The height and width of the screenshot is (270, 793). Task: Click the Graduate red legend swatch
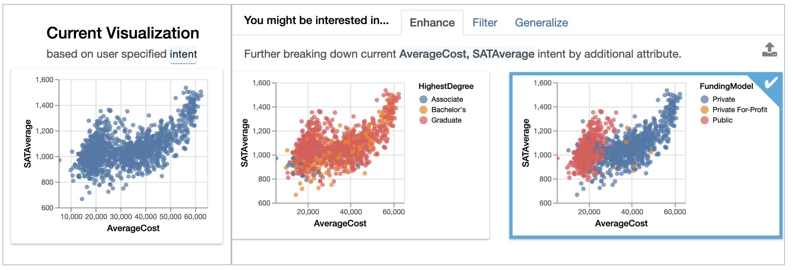[423, 120]
